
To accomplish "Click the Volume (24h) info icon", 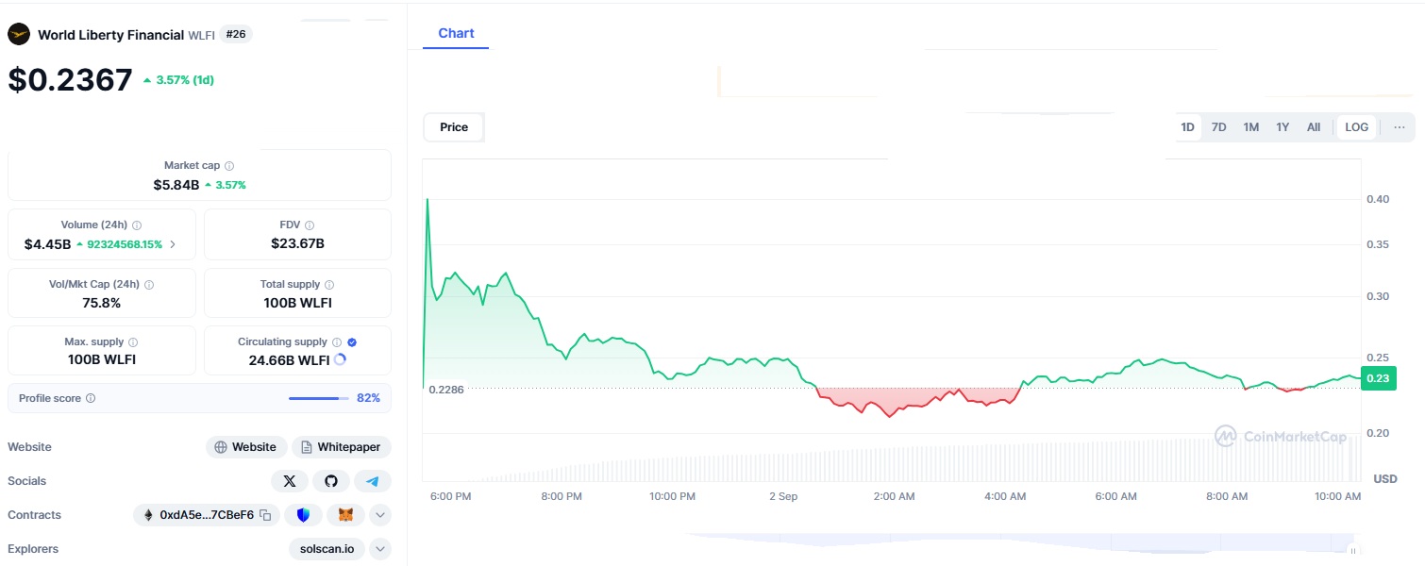I will tap(137, 225).
